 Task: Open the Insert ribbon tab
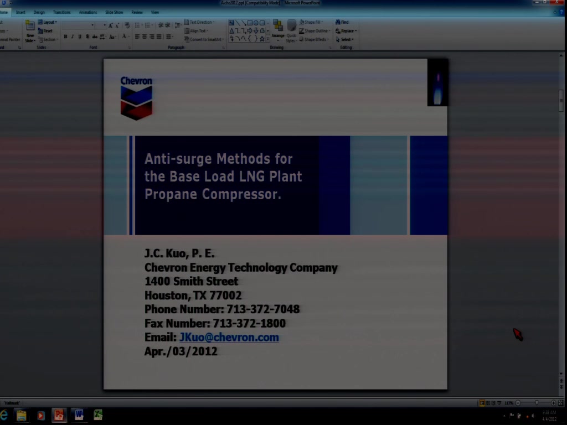point(20,12)
